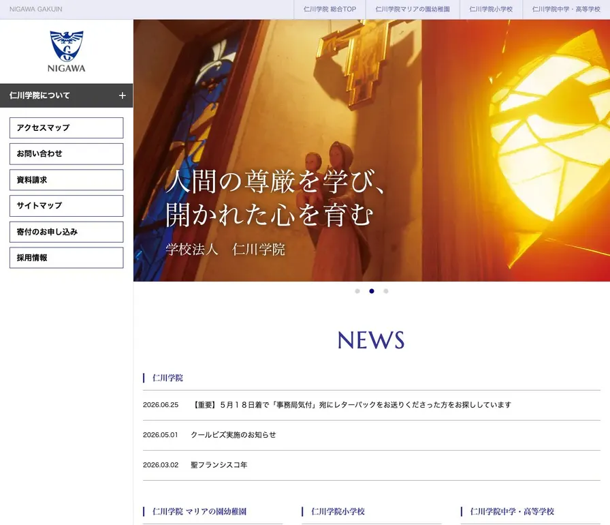
Task: Open the アクセスマップ button
Action: [67, 127]
